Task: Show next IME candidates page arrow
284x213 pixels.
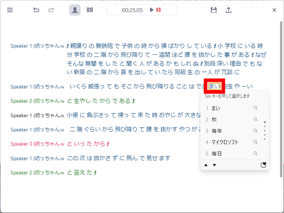Action: coord(215,165)
